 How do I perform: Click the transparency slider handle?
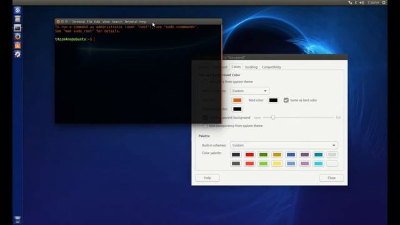(x=273, y=117)
